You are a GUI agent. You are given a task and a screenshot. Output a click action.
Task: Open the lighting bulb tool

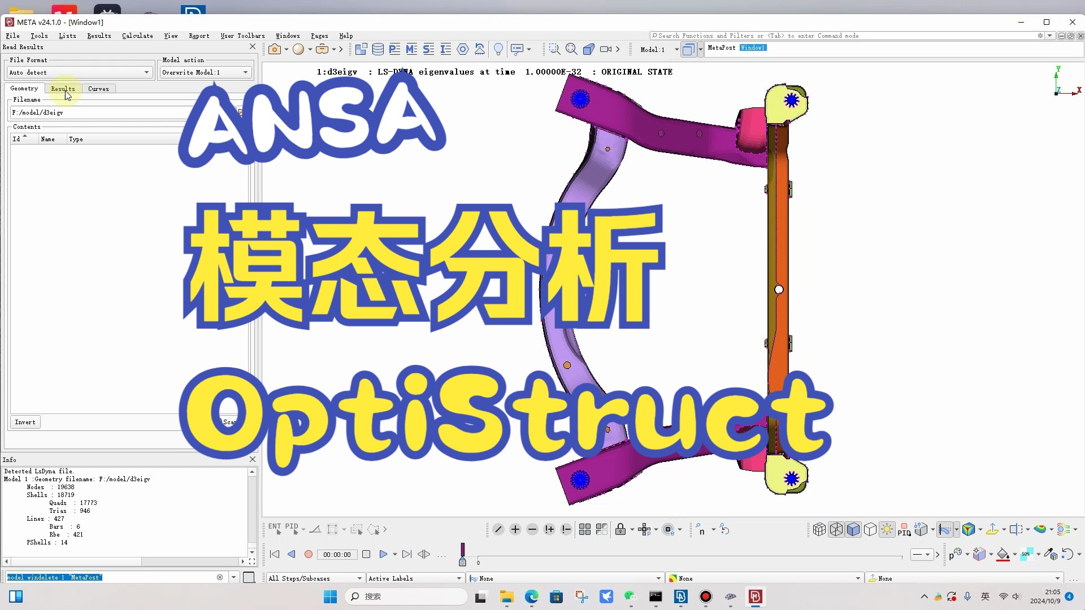[x=499, y=49]
